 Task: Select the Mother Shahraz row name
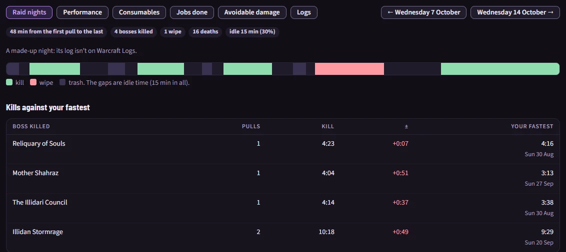click(x=35, y=173)
